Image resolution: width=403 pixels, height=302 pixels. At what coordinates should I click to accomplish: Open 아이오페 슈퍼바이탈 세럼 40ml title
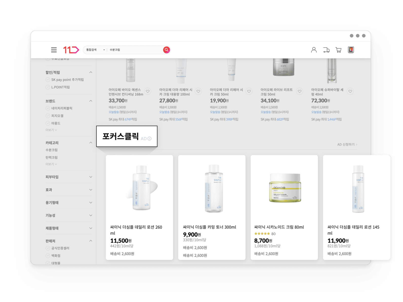pos(327,92)
